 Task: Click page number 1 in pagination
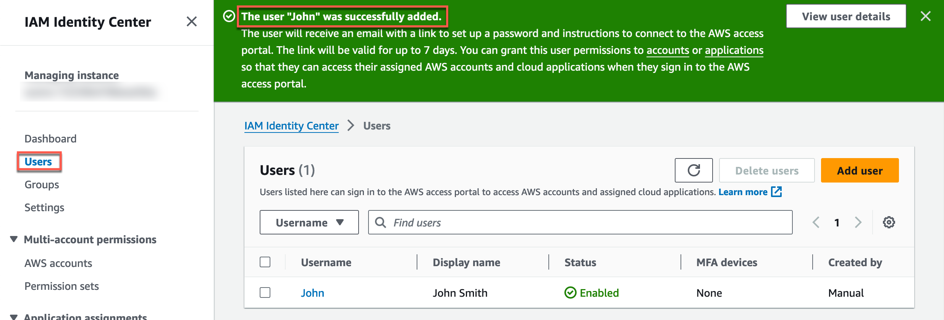tap(837, 222)
